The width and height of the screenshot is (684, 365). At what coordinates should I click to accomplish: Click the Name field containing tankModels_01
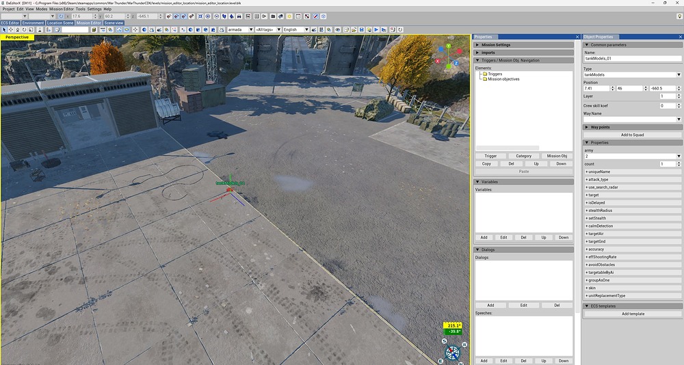(632, 58)
